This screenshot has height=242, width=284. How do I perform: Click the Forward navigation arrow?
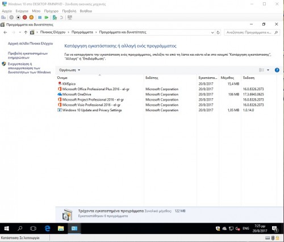[x=14, y=32]
